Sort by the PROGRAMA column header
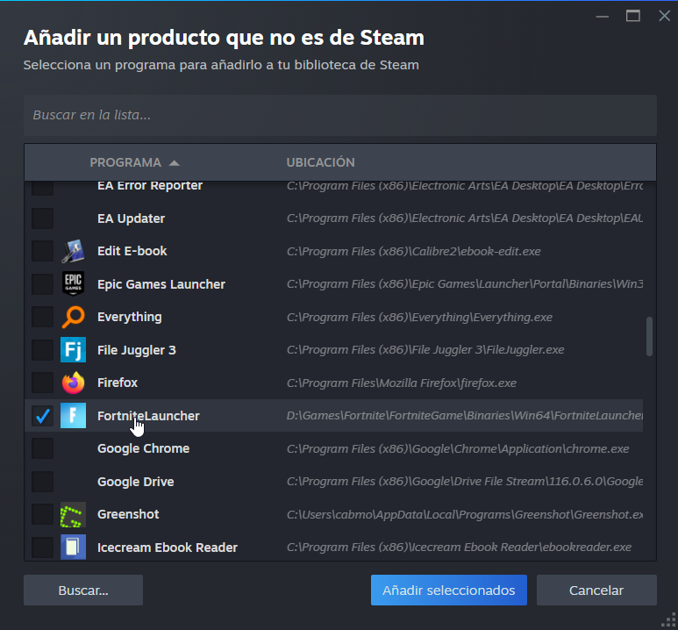678x630 pixels. coord(125,162)
